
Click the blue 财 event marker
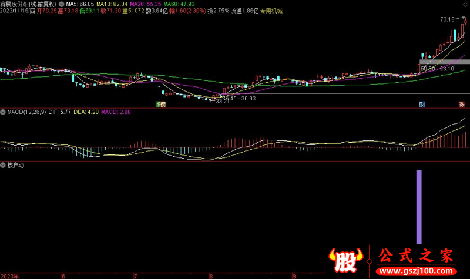coord(422,105)
